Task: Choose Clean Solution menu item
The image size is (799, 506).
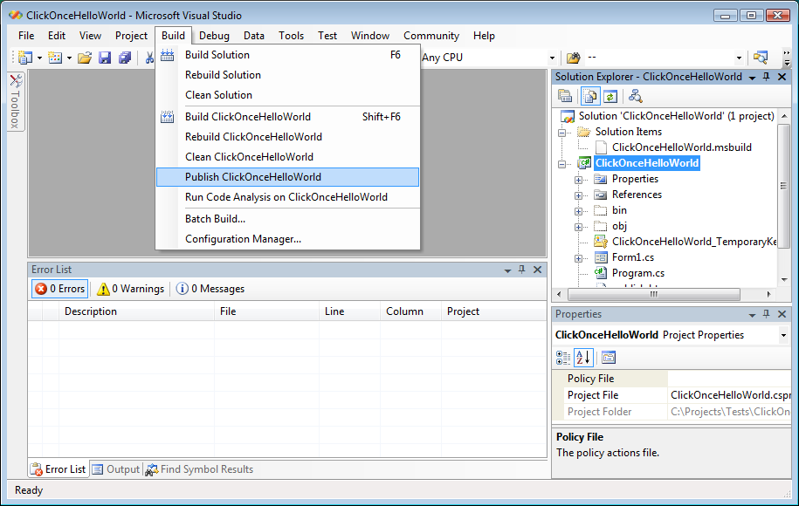Action: [x=287, y=95]
